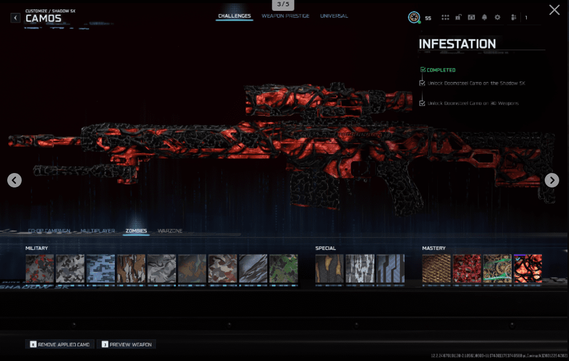Image resolution: width=569 pixels, height=361 pixels.
Task: Click the MASTERY category label
Action: [x=433, y=248]
